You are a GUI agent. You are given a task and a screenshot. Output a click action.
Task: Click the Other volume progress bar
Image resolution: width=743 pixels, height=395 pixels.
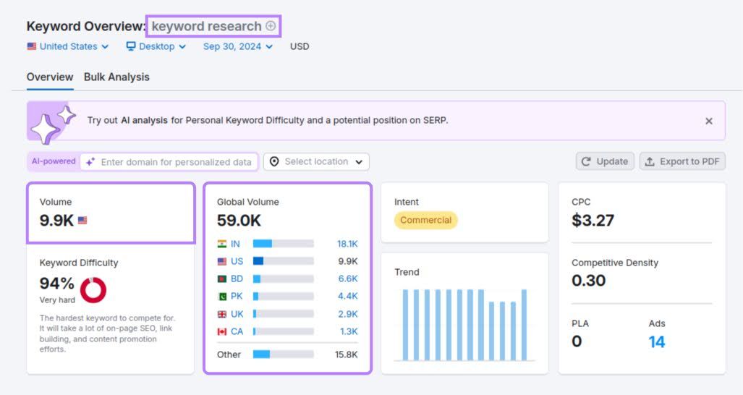[284, 354]
